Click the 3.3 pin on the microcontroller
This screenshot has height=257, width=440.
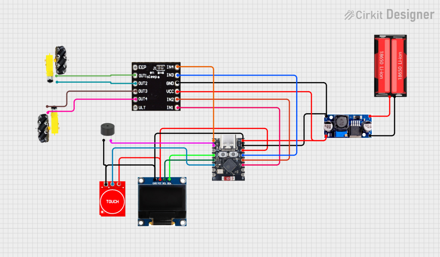[x=243, y=150]
